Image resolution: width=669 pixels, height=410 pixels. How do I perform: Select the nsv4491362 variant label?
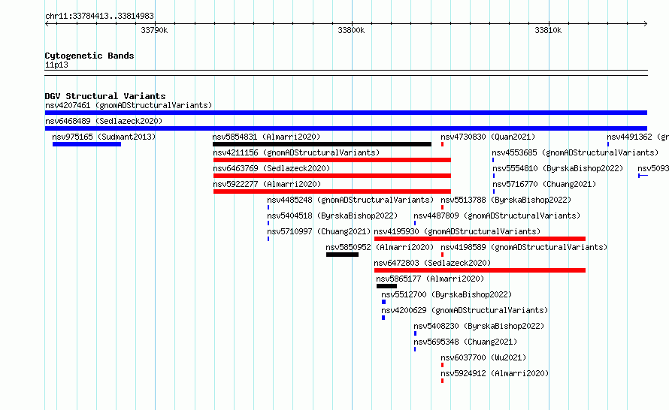pyautogui.click(x=637, y=137)
